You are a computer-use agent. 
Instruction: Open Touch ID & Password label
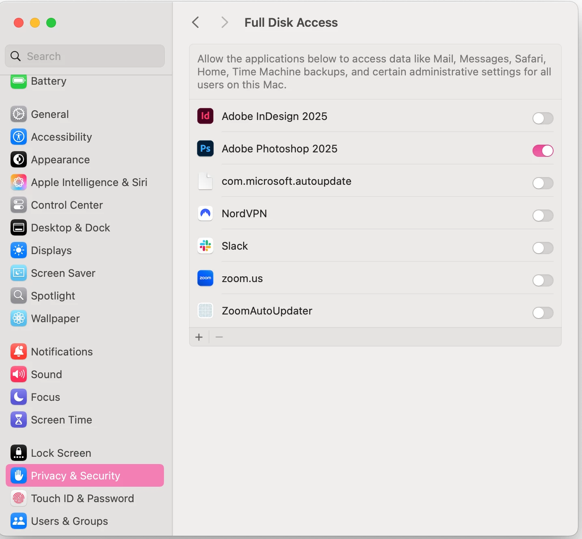(x=83, y=498)
